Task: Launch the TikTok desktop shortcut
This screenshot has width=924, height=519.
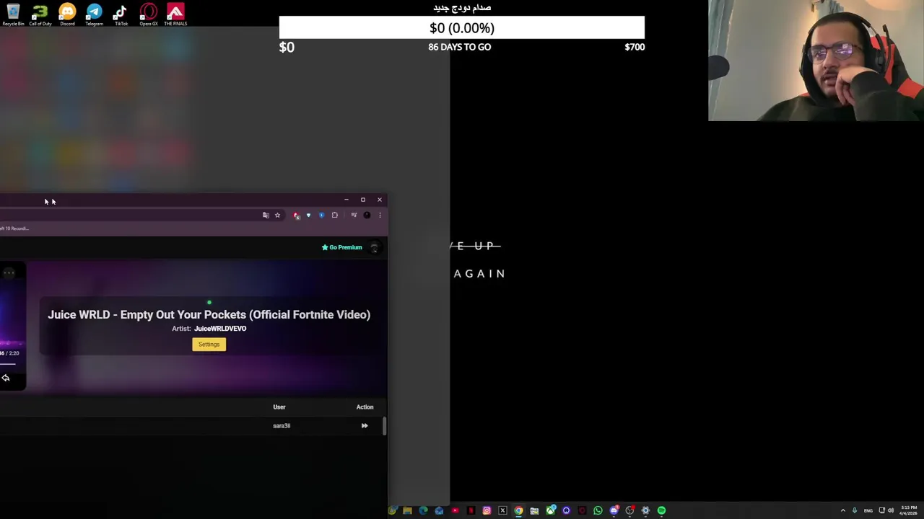Action: pos(121,14)
